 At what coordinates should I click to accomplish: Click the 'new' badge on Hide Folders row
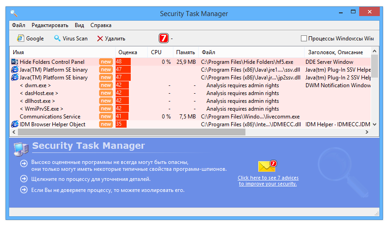[x=106, y=62]
